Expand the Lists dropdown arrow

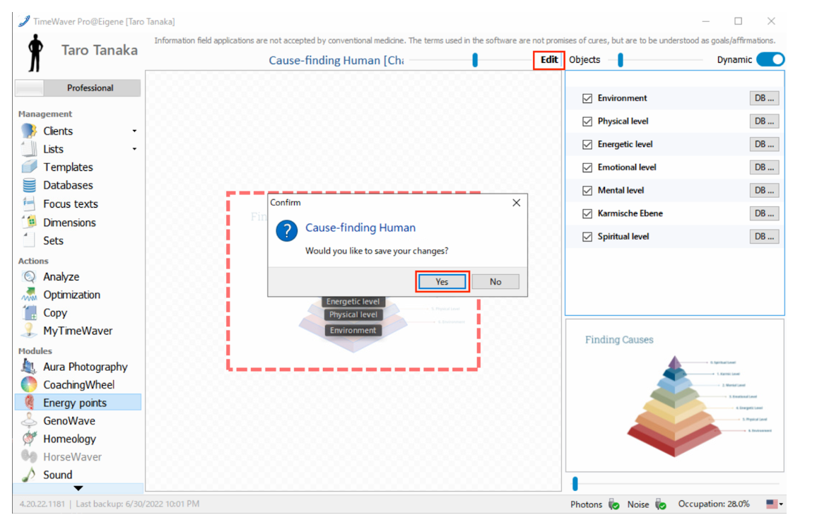tap(134, 149)
